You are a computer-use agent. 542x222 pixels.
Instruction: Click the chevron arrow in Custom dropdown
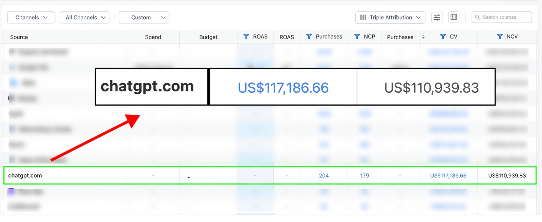pos(163,18)
